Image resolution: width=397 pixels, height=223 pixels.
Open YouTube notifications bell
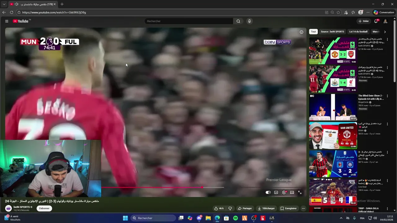pyautogui.click(x=376, y=21)
